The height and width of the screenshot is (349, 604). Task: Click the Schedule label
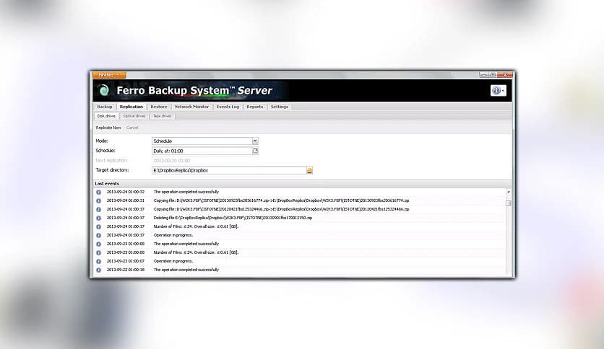[105, 150]
